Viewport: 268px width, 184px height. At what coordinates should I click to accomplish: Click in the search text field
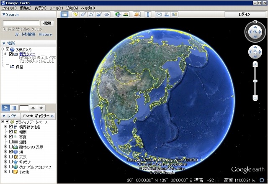[21, 23]
